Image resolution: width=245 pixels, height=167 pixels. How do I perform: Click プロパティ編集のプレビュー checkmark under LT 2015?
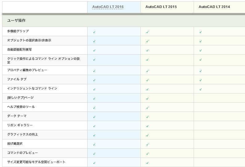[x=147, y=71]
